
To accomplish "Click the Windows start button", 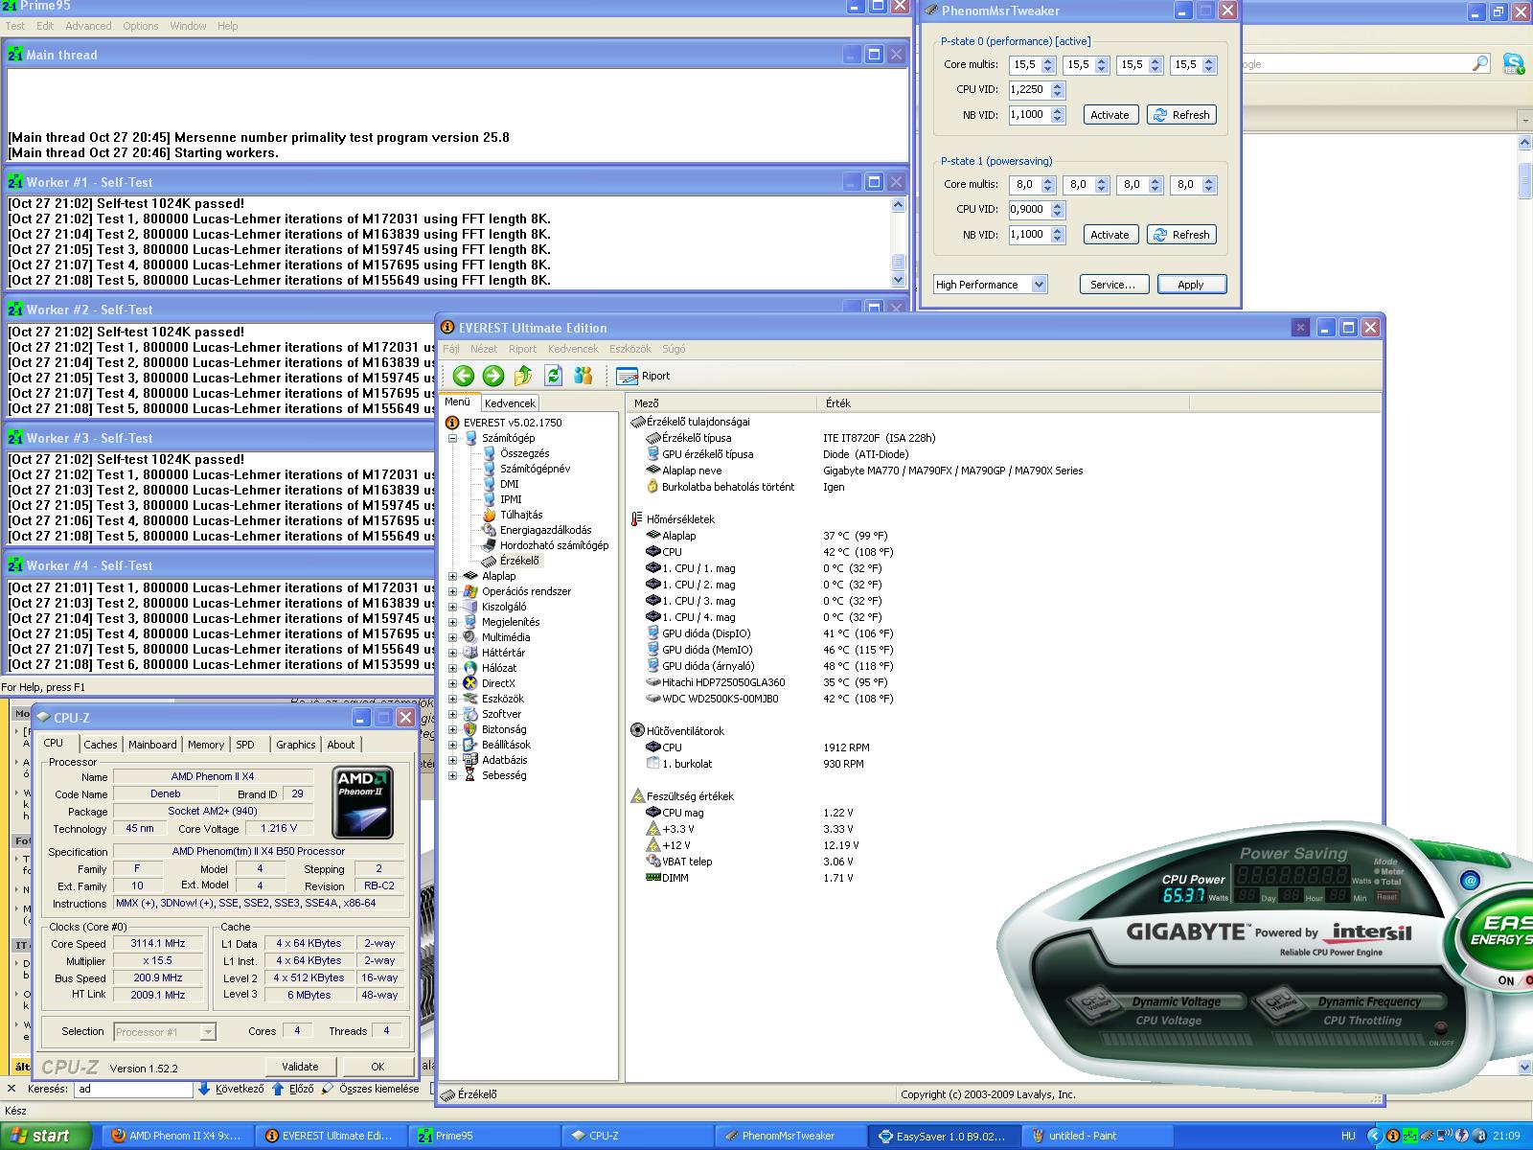I will [46, 1136].
